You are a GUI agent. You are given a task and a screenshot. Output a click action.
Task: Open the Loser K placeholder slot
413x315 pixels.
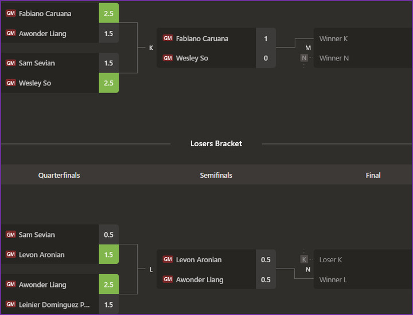pos(330,259)
